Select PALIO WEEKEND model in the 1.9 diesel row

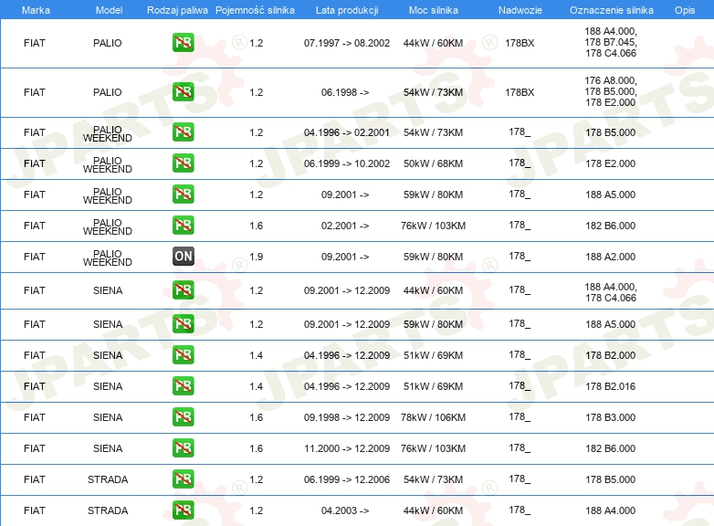point(108,258)
